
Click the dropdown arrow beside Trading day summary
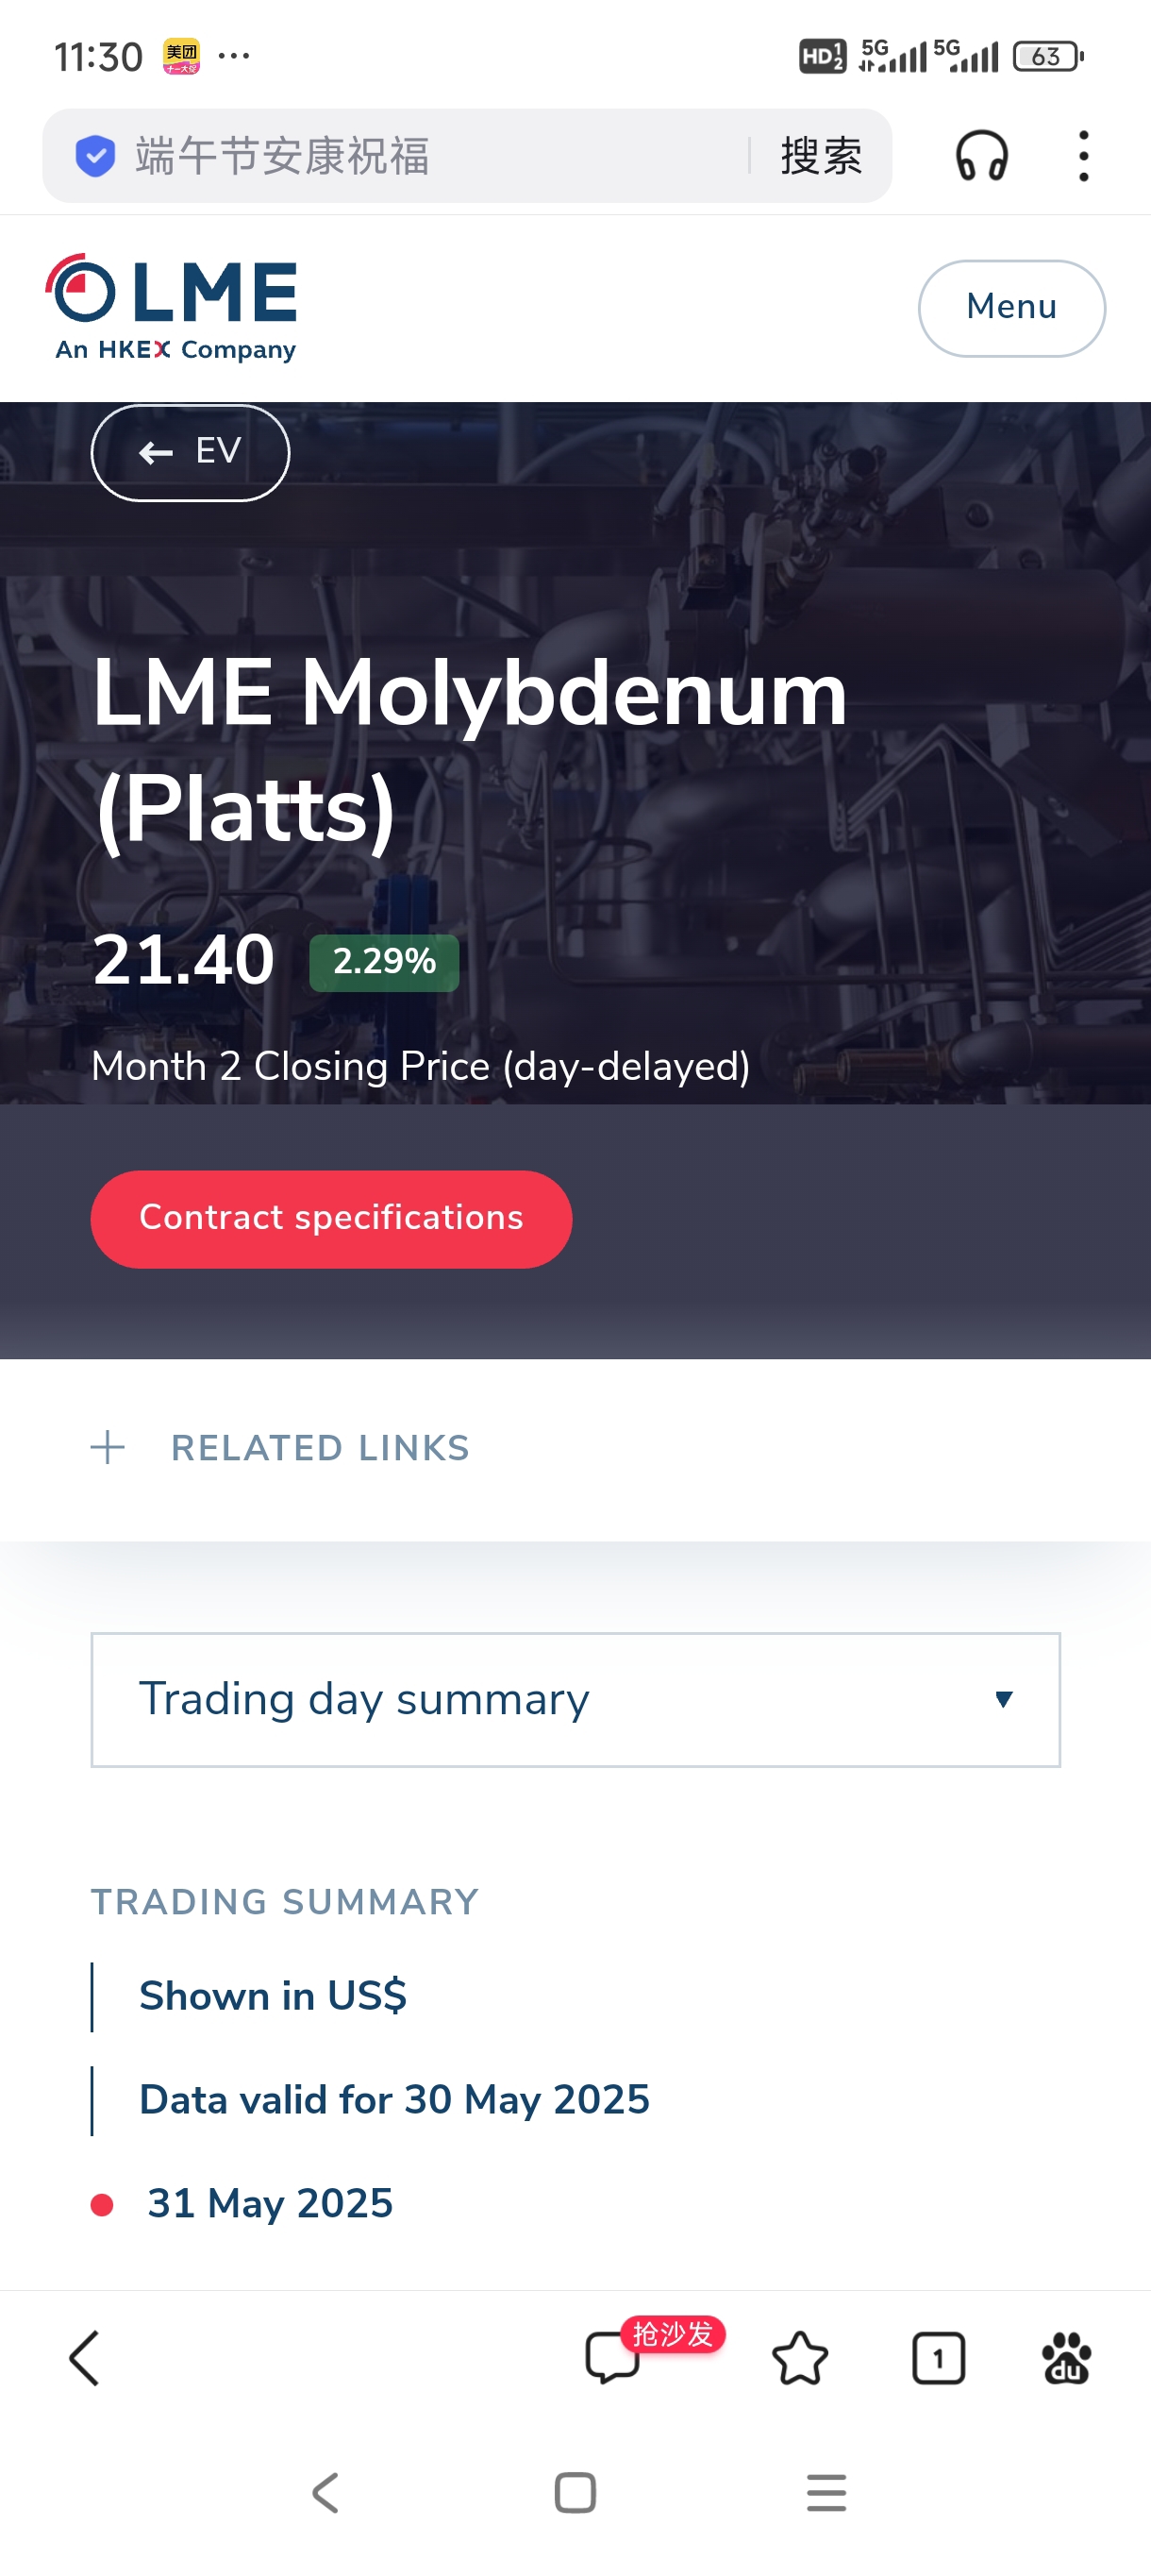1003,1699
